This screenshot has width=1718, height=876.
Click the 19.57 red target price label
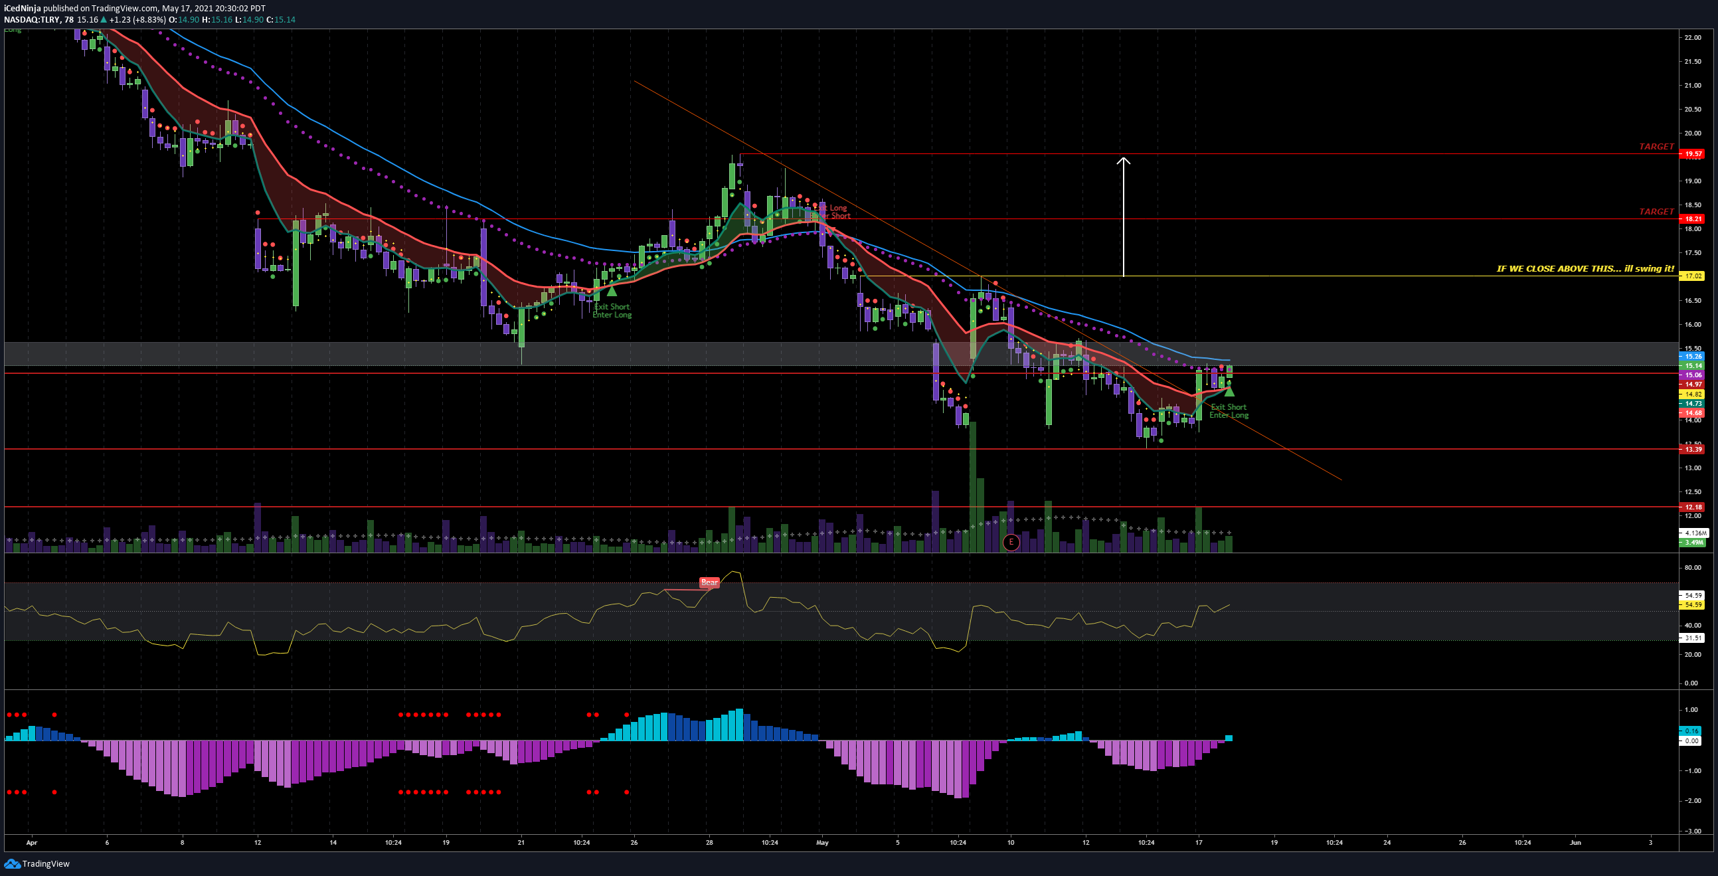click(1693, 154)
